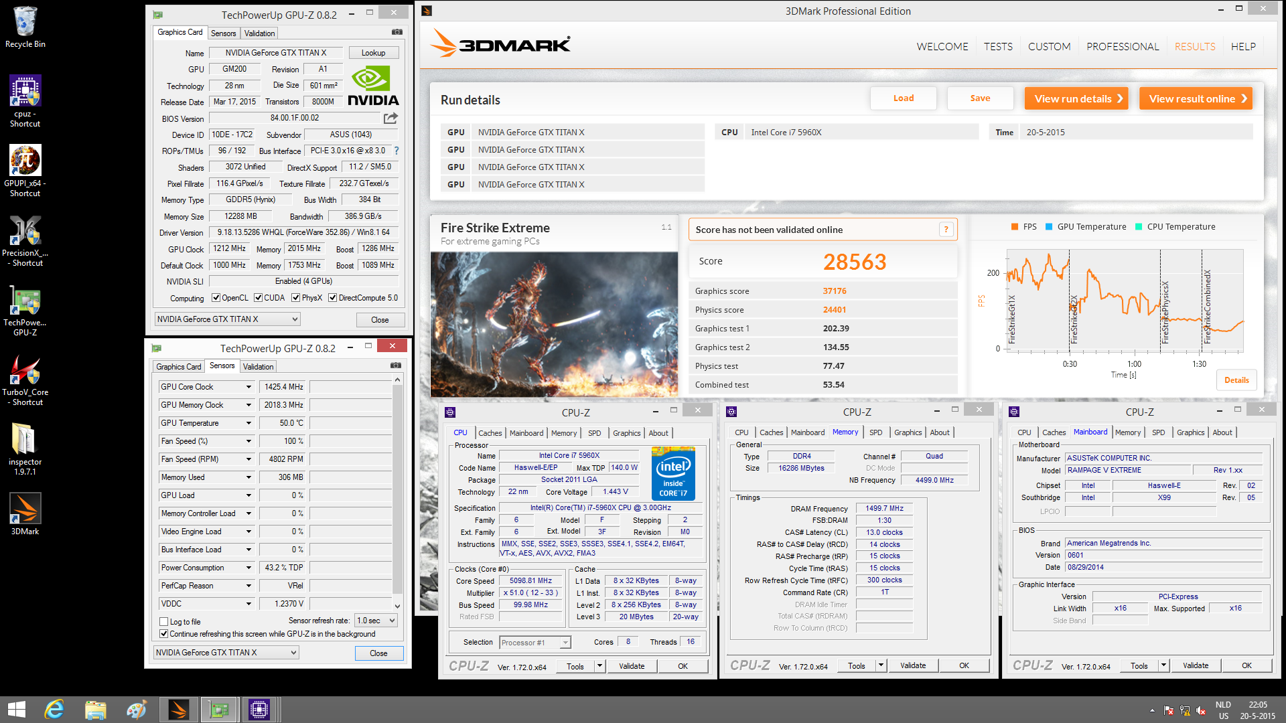Open GPUPI_x64 Shortcut on desktop
Viewport: 1286px width, 723px height.
pos(25,171)
